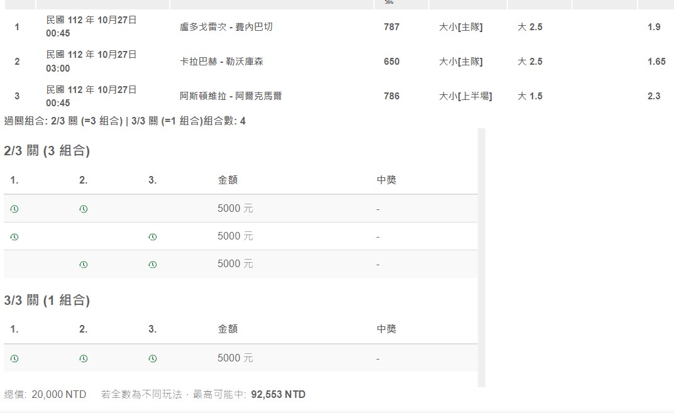Click third-row pending clock under column 2 in 2/3 關 table
674x413 pixels.
[84, 265]
